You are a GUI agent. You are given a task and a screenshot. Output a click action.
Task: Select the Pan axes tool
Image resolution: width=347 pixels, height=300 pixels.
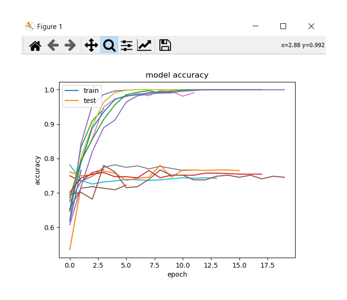point(91,45)
